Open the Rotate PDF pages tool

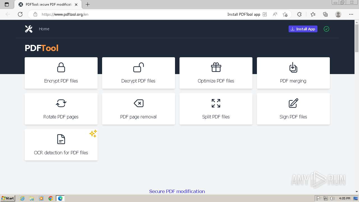61,109
